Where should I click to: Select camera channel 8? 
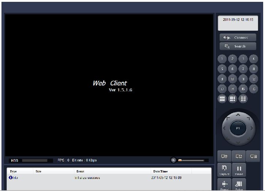[254, 69]
